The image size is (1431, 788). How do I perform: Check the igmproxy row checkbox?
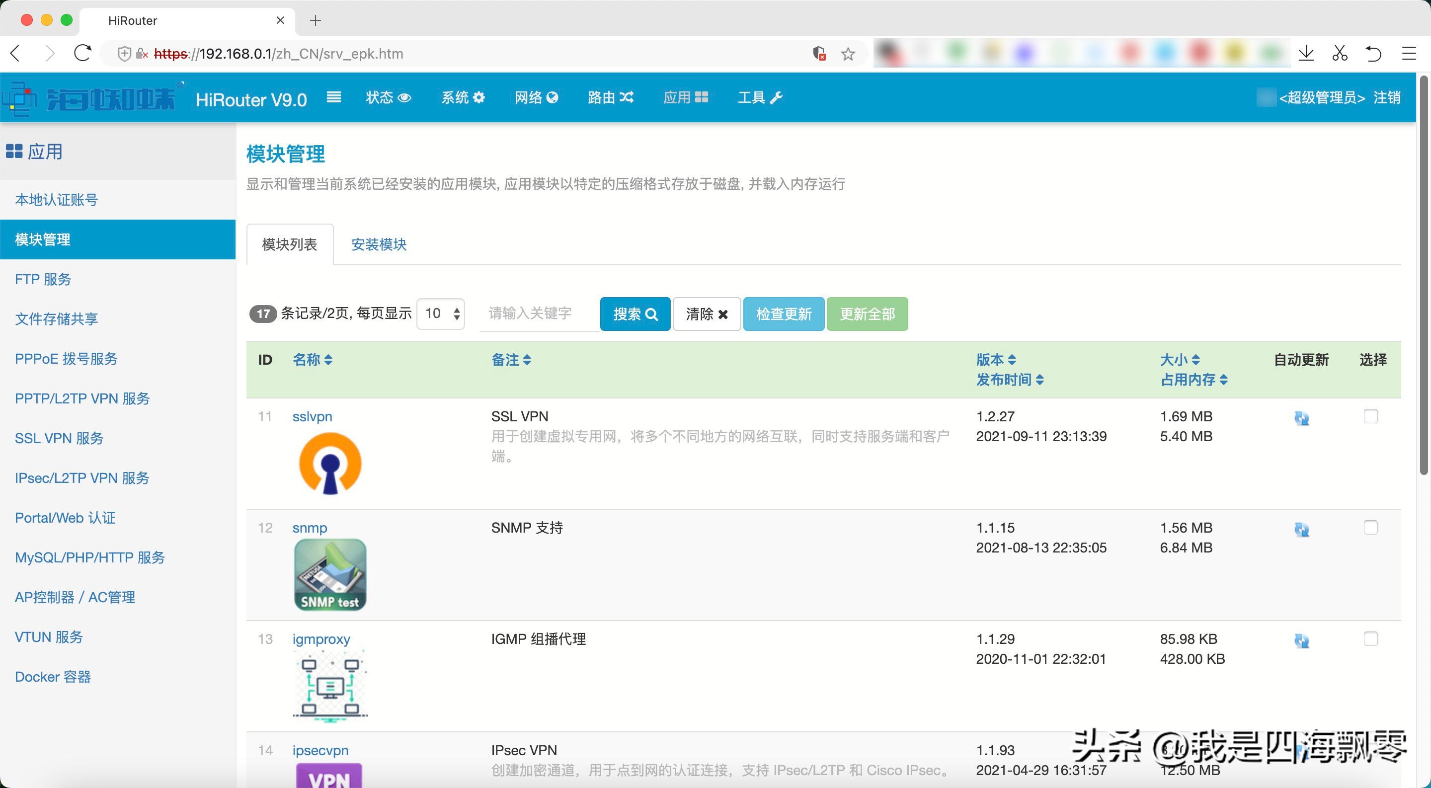coord(1370,638)
